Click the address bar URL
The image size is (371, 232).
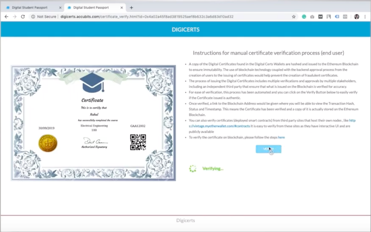(x=147, y=17)
